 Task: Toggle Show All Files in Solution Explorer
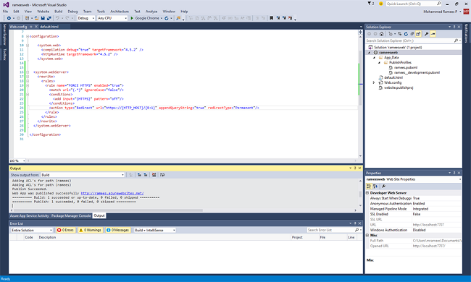pos(418,34)
